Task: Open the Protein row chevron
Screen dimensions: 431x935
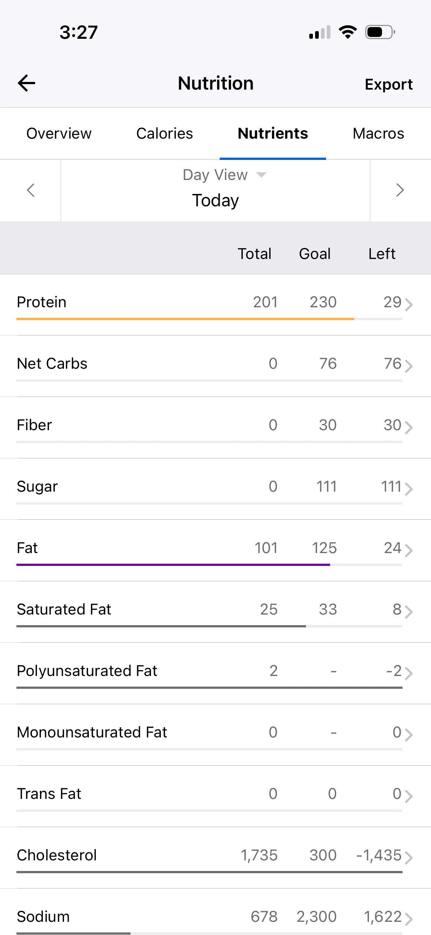Action: [x=409, y=304]
